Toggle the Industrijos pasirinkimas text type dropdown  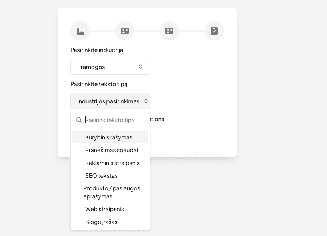click(x=108, y=101)
